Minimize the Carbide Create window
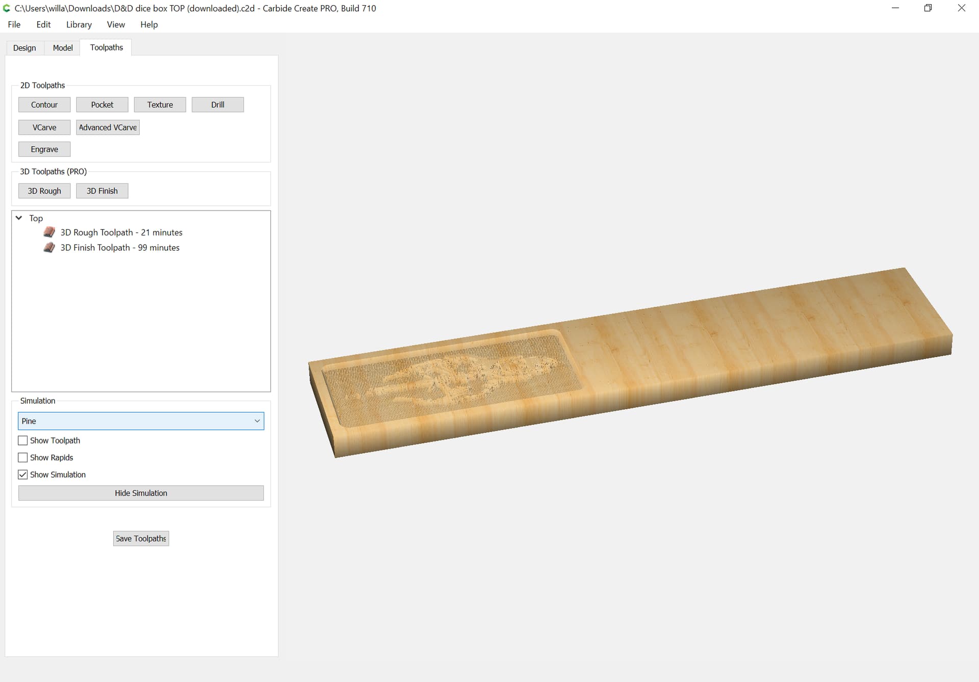 tap(895, 8)
